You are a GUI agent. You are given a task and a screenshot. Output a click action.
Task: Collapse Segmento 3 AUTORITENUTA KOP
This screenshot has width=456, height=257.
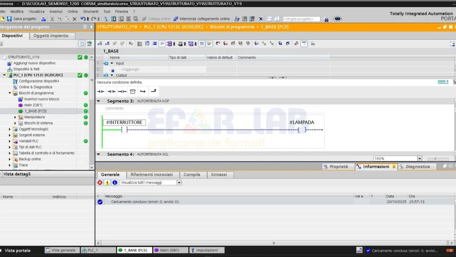pos(98,101)
